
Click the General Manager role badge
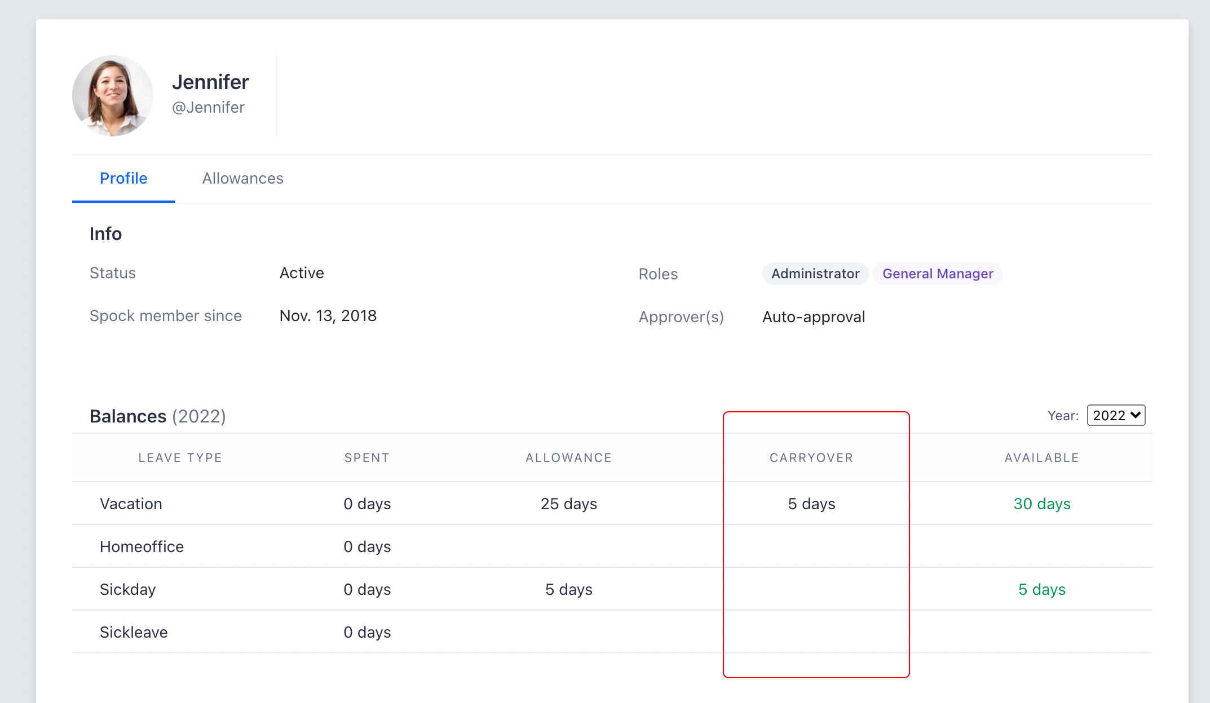coord(937,274)
